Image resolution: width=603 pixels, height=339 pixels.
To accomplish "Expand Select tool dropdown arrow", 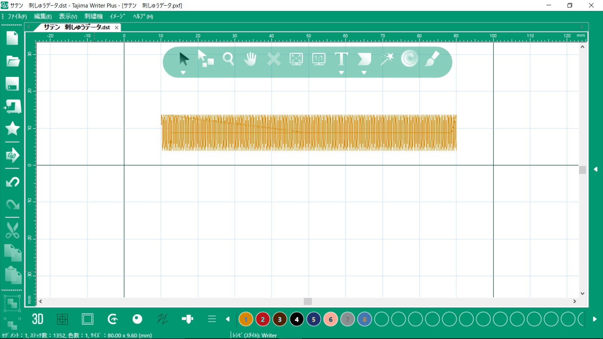I will click(183, 72).
